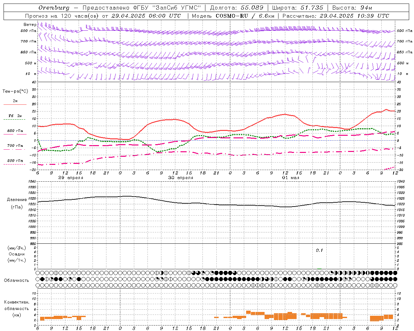Click the 29 апреля date label

(71, 178)
